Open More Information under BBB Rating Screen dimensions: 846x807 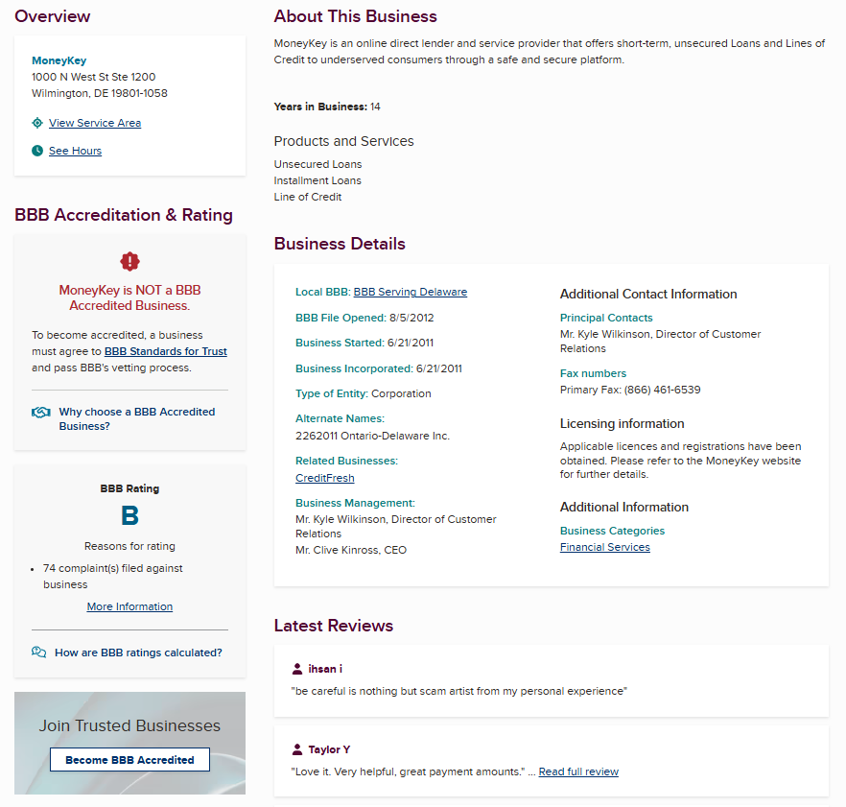click(x=130, y=606)
